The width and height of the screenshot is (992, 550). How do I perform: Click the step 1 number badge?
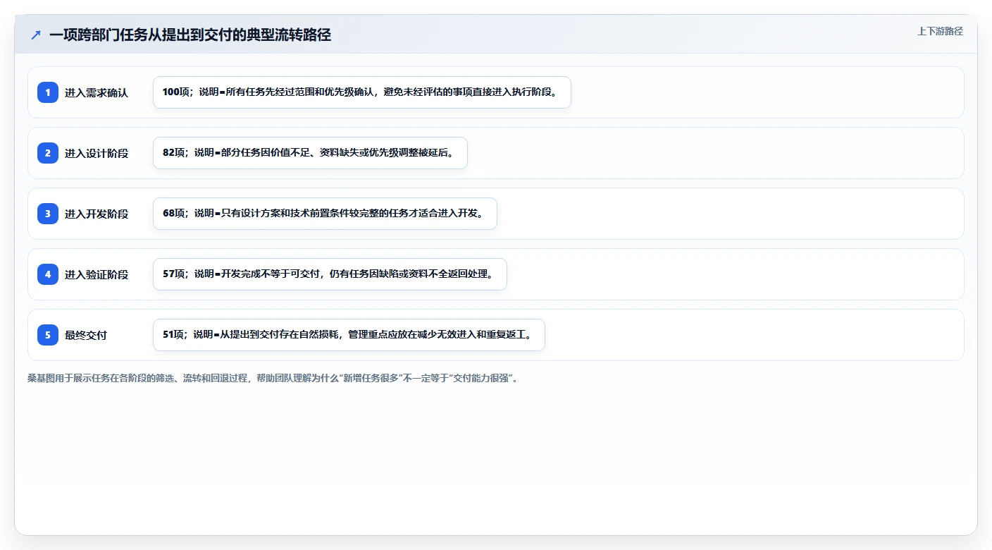tap(48, 92)
